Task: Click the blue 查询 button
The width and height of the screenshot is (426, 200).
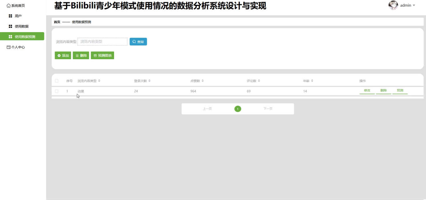Action: coord(138,42)
